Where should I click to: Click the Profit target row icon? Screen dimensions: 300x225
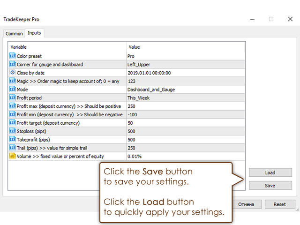point(13,123)
